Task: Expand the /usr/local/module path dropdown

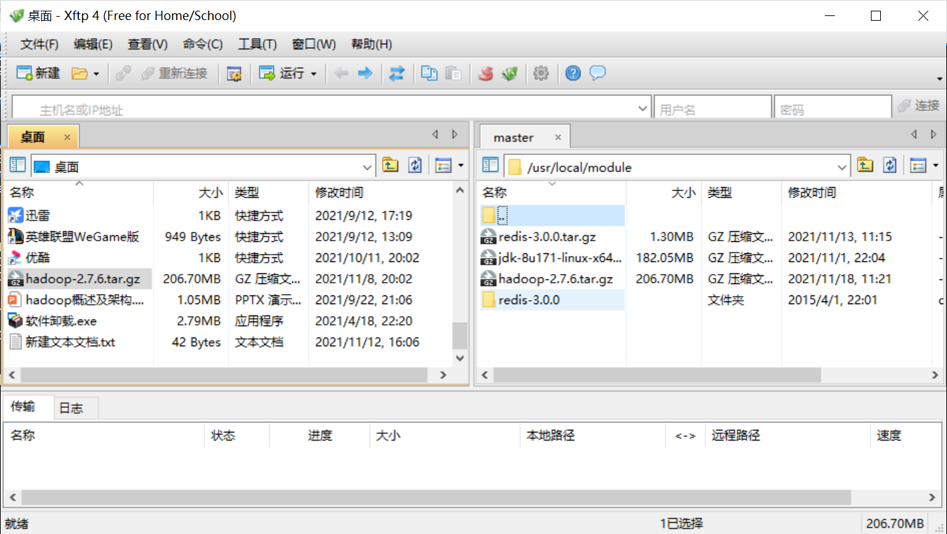Action: pos(842,167)
